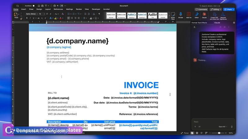
Task: Toggle Focus mode in status bar
Action: point(185,133)
